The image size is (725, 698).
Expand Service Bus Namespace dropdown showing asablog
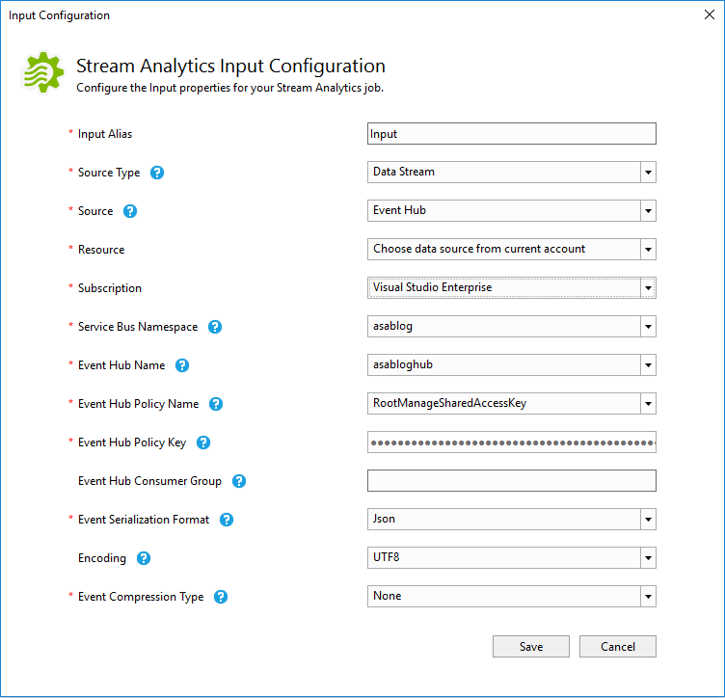click(x=512, y=327)
